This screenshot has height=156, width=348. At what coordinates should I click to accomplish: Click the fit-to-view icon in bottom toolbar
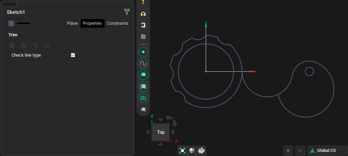click(x=182, y=151)
